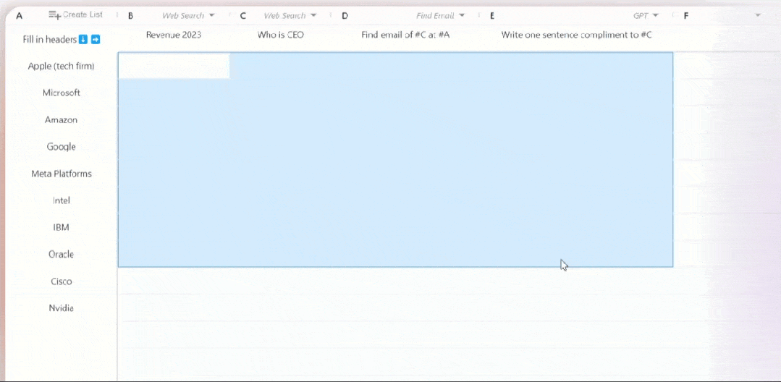Click the column B letter header
This screenshot has height=382, width=781.
click(x=130, y=16)
